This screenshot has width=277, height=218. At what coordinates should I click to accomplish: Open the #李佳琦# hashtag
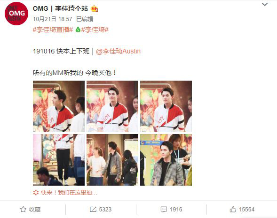coord(95,30)
